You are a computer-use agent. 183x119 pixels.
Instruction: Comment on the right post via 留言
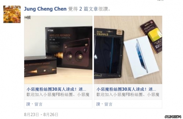pyautogui.click(x=108, y=104)
